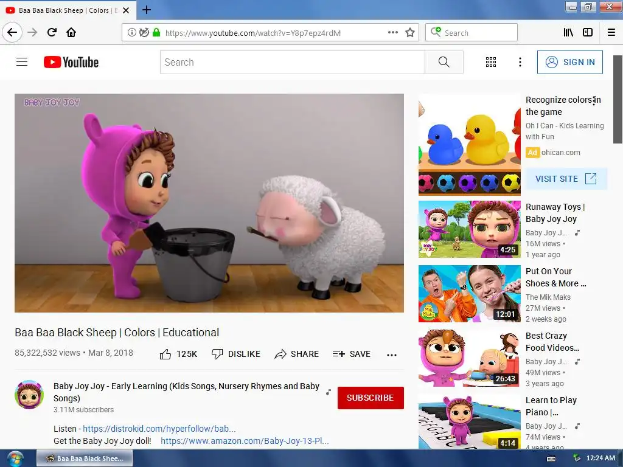Open the Learn to Play Piano thumbnail
623x467 pixels.
click(x=469, y=422)
